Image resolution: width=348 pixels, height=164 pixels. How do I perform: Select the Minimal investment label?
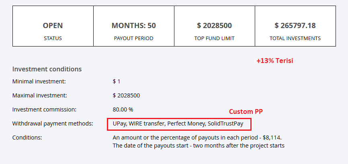coord(39,81)
